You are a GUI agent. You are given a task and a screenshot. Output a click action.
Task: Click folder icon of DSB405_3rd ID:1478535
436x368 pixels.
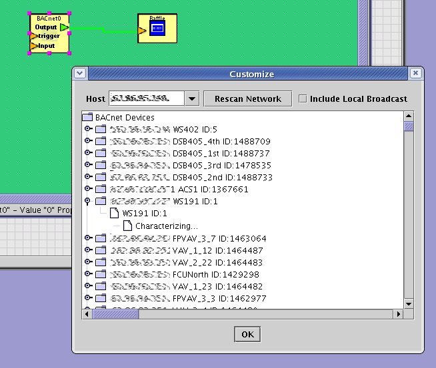pyautogui.click(x=101, y=165)
